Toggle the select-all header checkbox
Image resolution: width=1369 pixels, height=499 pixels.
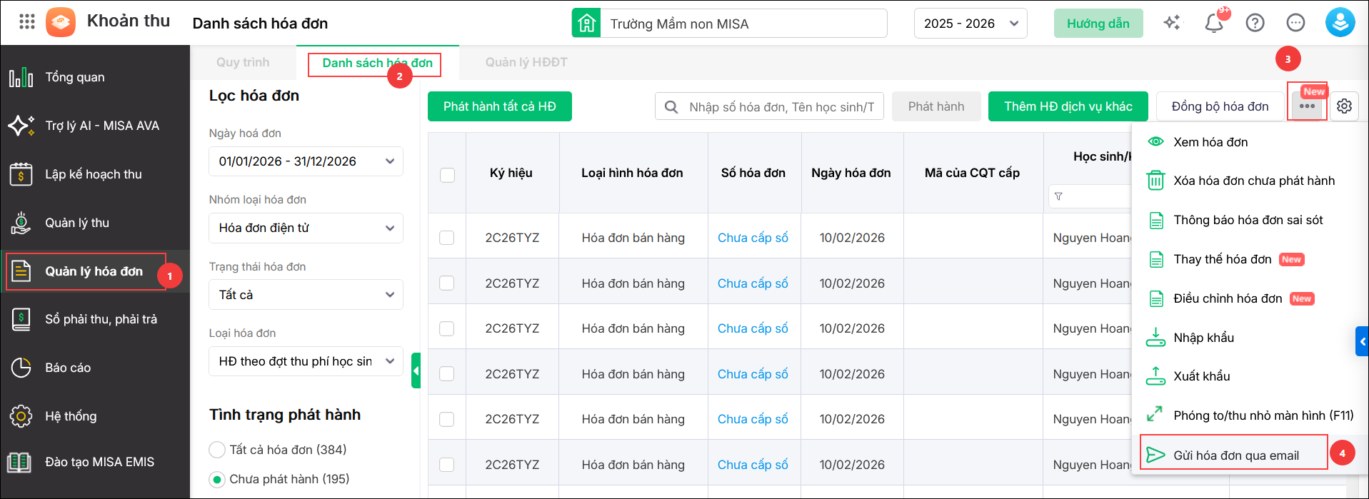coord(448,175)
